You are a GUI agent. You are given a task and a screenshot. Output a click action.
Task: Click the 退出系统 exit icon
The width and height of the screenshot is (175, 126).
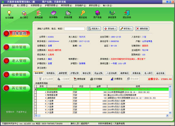coord(127,14)
